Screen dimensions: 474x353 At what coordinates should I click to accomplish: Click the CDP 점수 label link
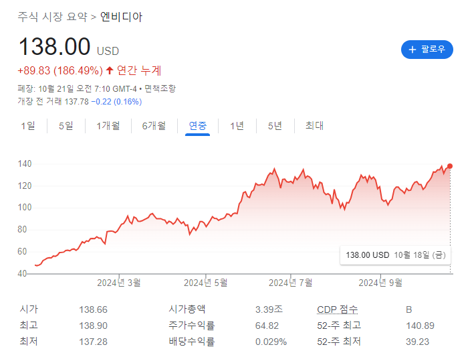(x=337, y=309)
